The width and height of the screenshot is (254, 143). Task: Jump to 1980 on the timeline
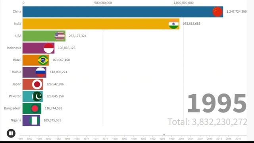[x=115, y=139]
